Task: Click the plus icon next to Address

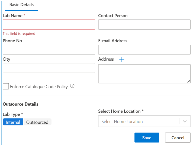Action: point(121,59)
